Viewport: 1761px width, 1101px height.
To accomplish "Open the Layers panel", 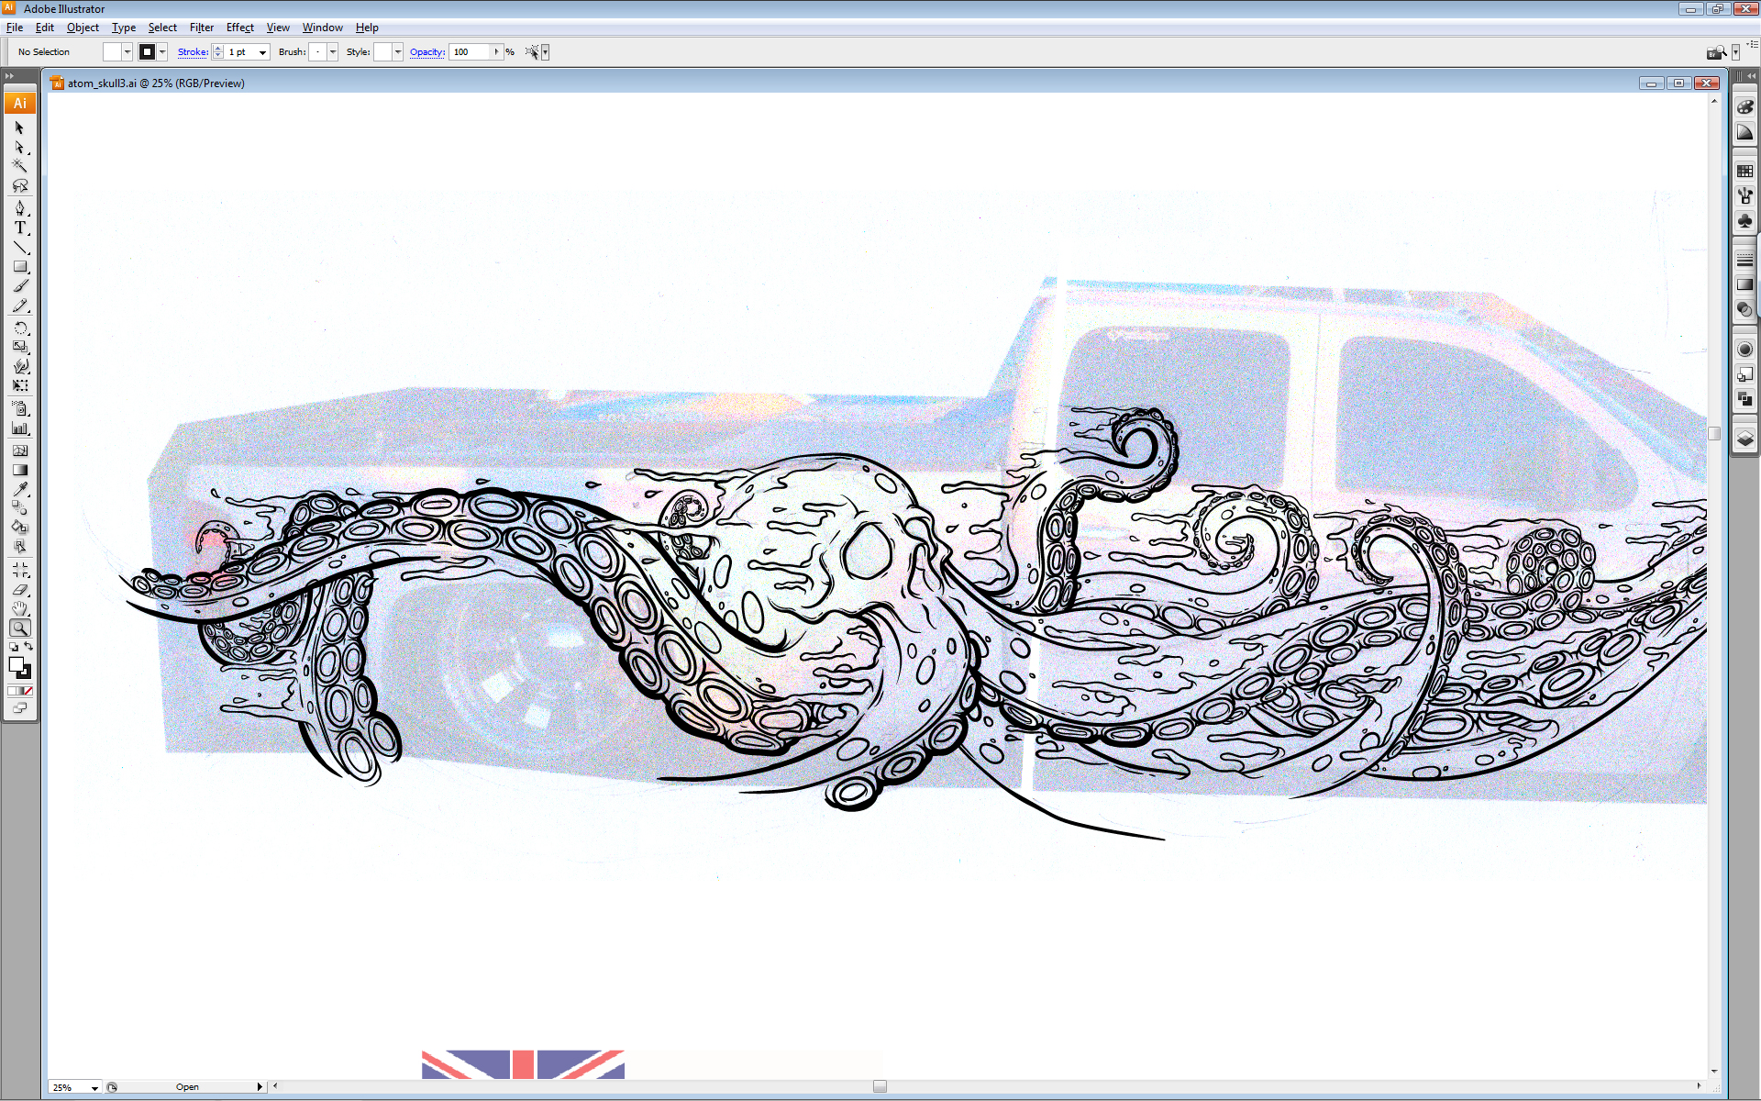I will point(1744,439).
